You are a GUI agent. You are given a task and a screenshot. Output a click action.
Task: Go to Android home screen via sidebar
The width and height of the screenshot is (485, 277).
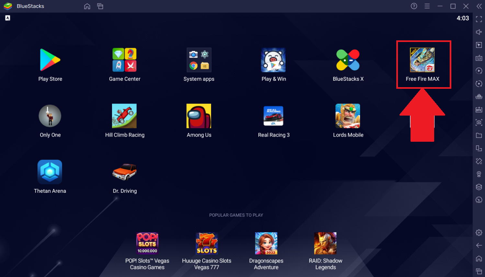479,258
